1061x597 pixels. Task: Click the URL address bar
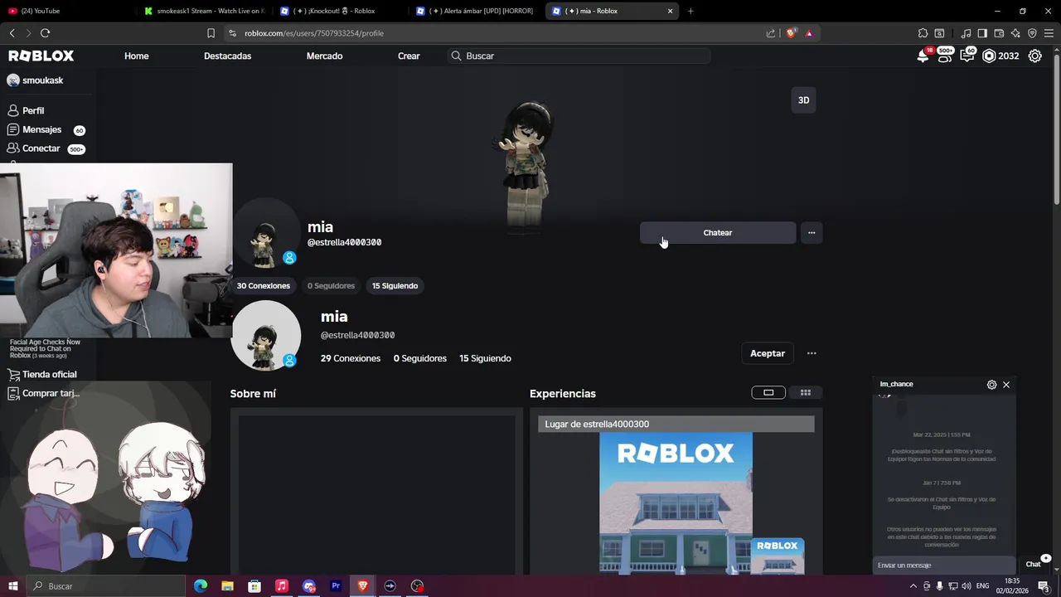pos(497,33)
